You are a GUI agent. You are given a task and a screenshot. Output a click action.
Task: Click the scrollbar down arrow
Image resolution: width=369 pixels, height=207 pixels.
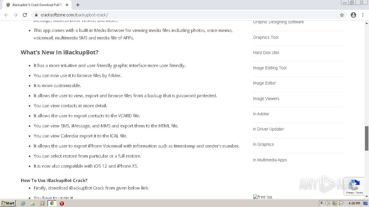[367, 196]
